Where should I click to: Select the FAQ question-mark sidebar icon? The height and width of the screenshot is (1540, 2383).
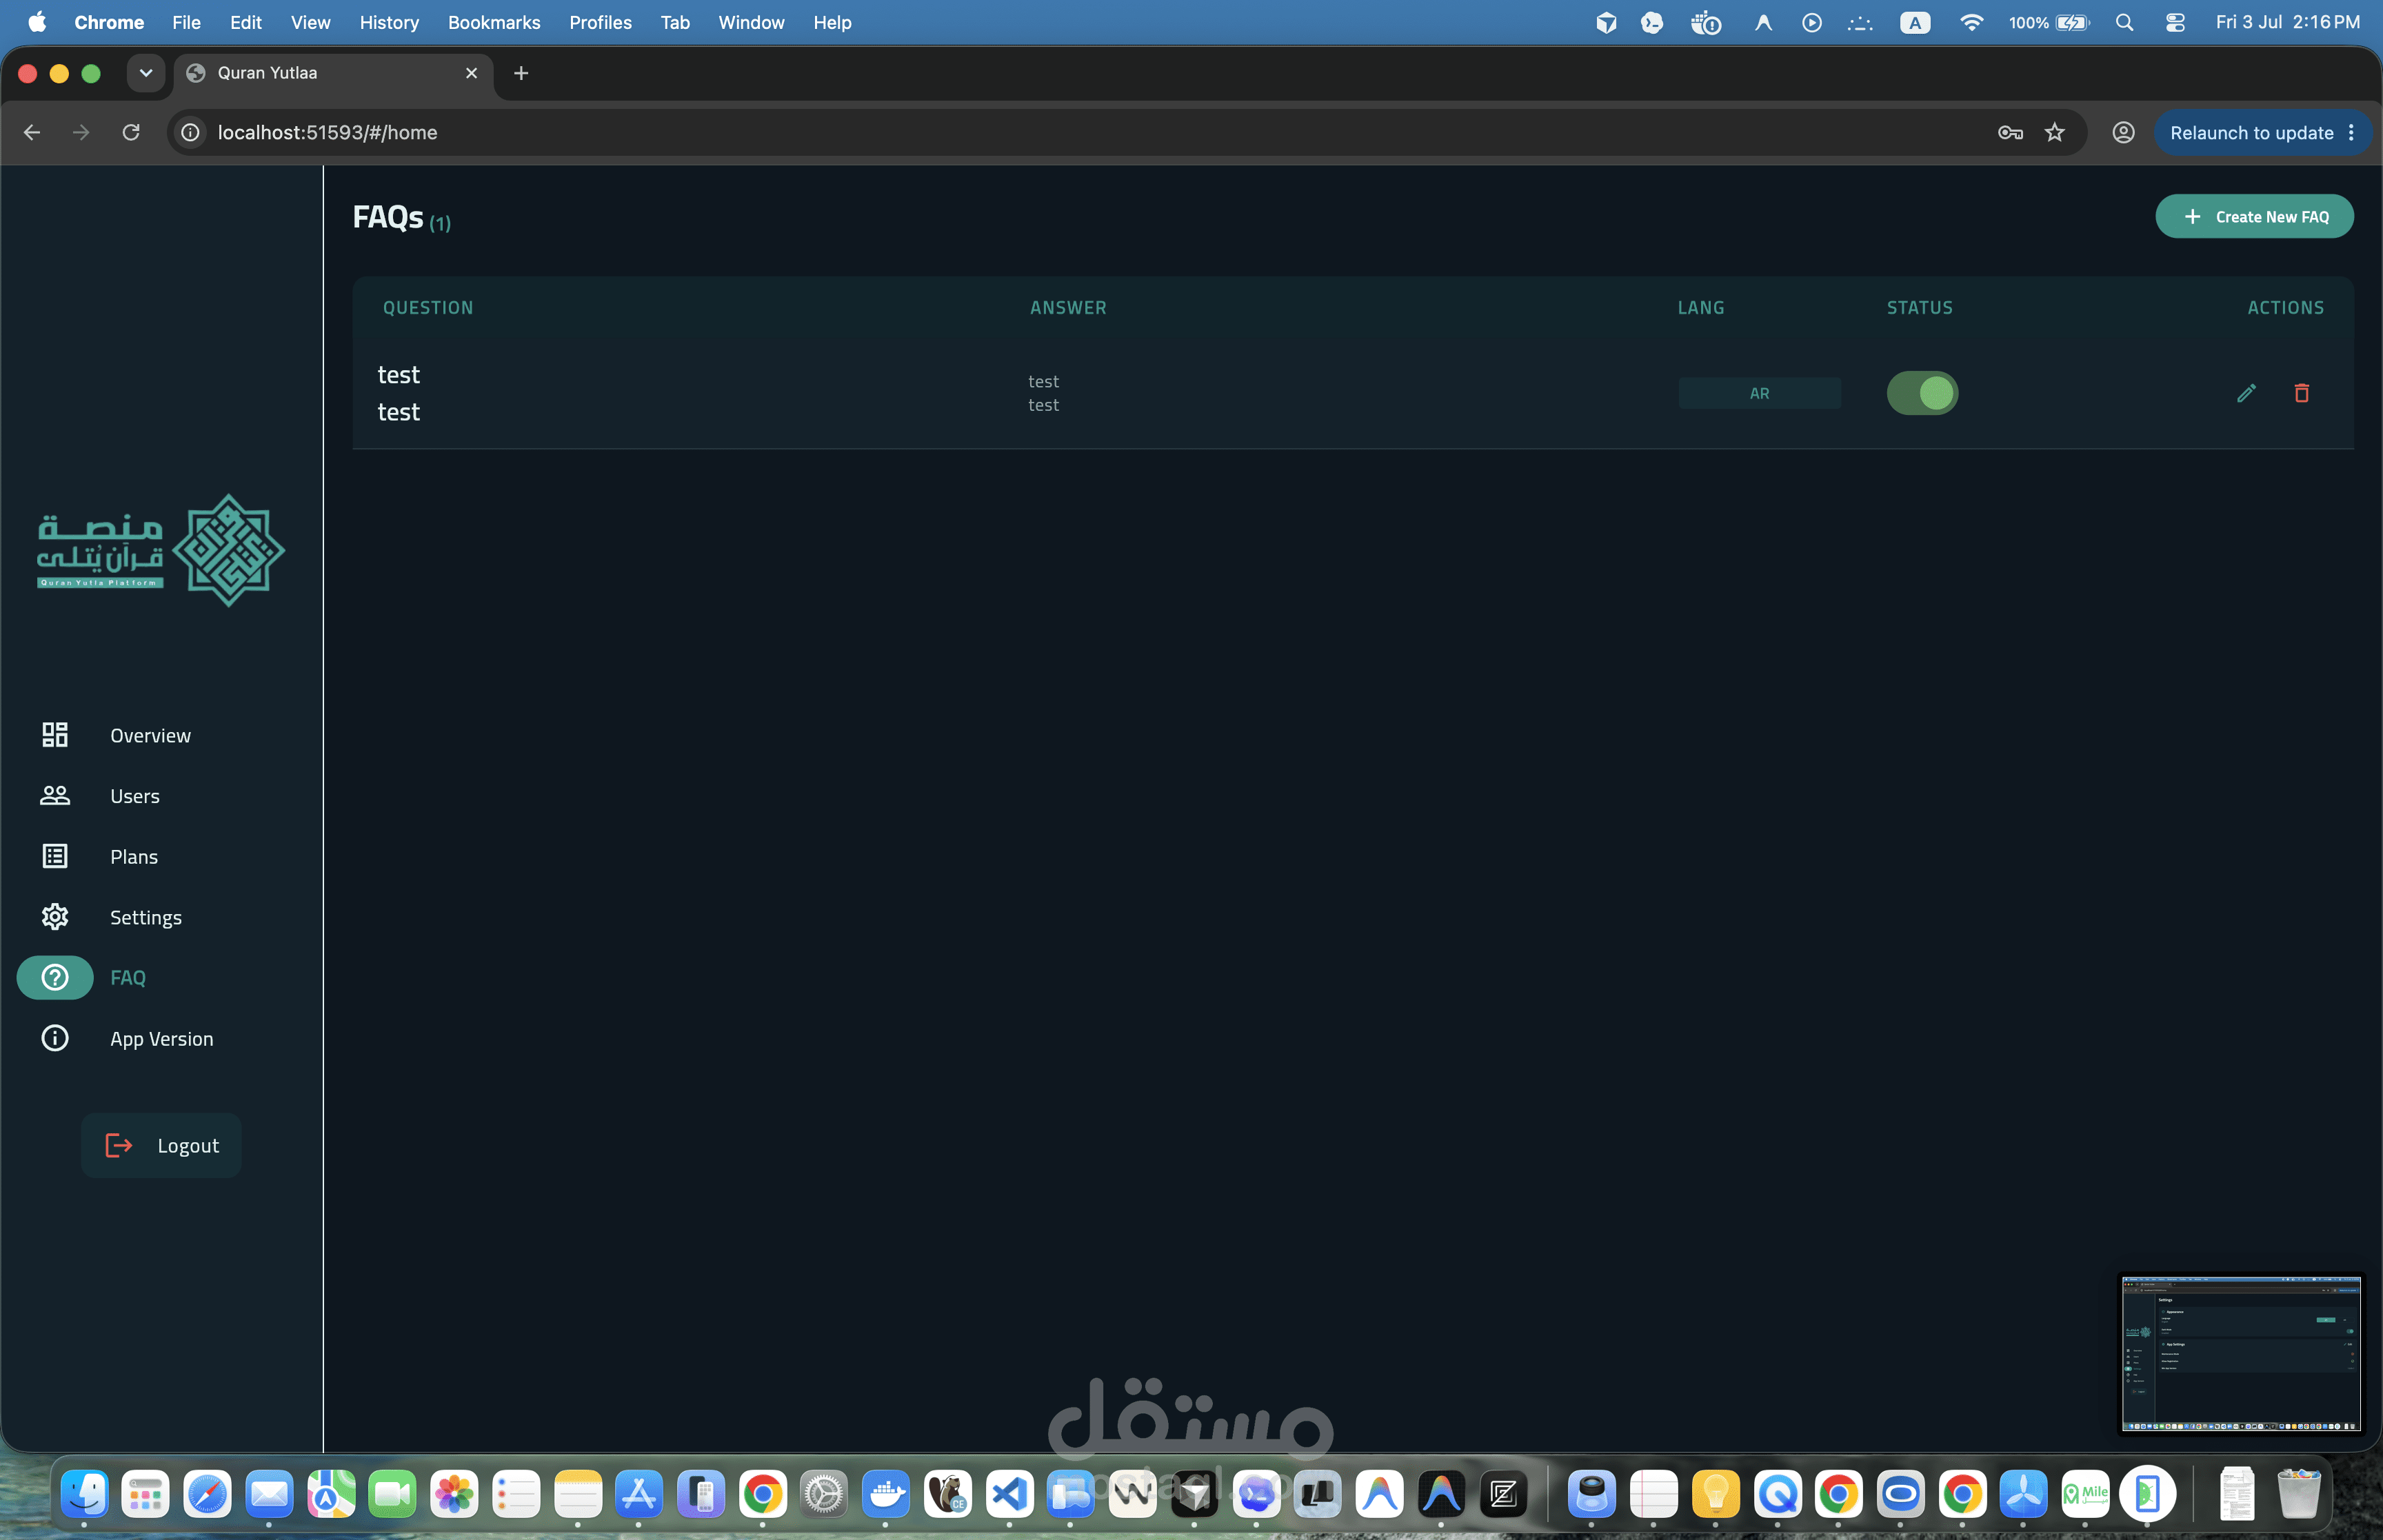(x=55, y=978)
